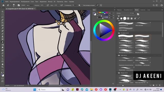
Task: Open Photoshop from the taskbar
Action: tap(110, 89)
